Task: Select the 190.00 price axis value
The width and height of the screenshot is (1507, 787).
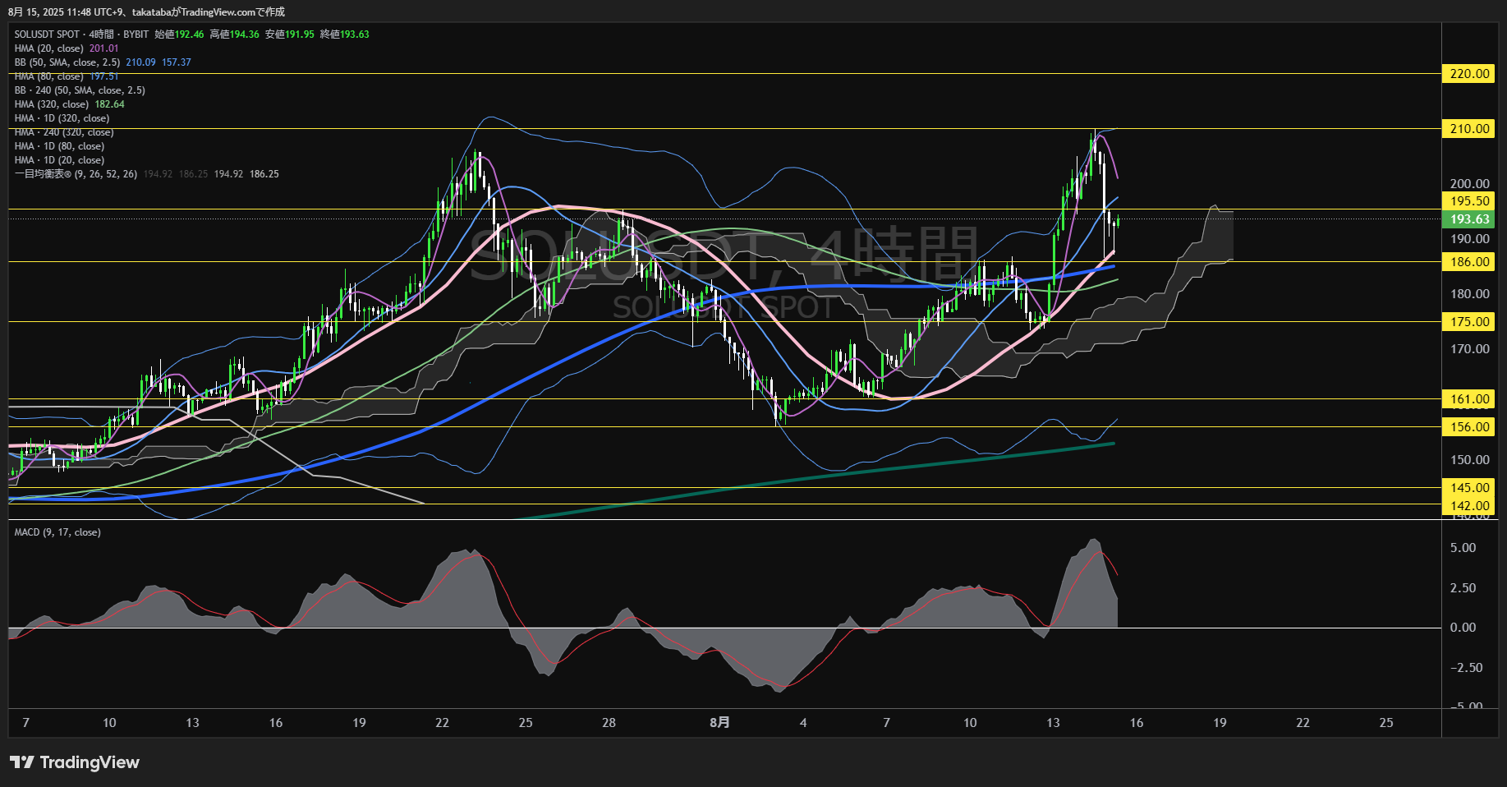Action: (1469, 238)
